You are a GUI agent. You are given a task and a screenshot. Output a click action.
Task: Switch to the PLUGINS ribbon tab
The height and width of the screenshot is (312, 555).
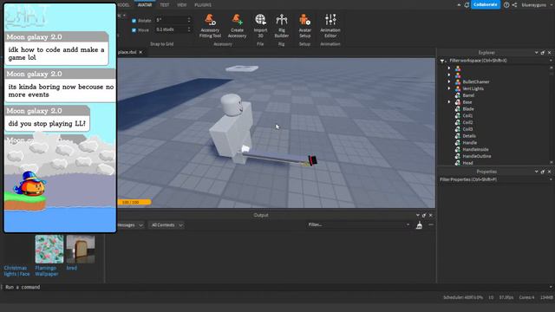tap(203, 5)
